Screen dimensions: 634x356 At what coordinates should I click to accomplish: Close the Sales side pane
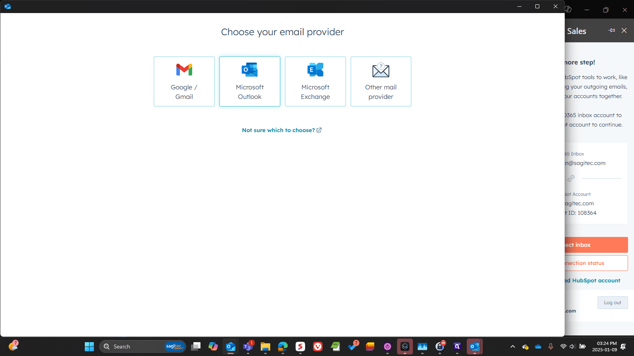[x=624, y=30]
